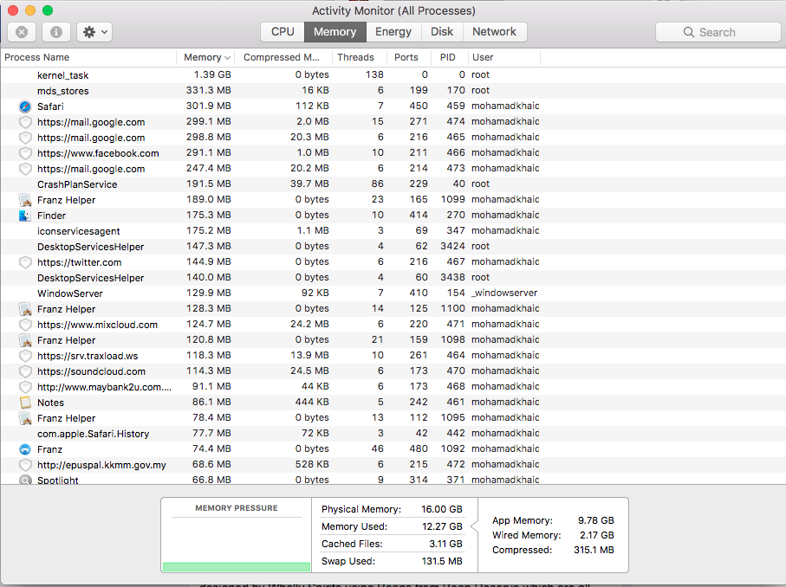This screenshot has width=786, height=587.
Task: Click the Franz app blue icon
Action: [25, 449]
